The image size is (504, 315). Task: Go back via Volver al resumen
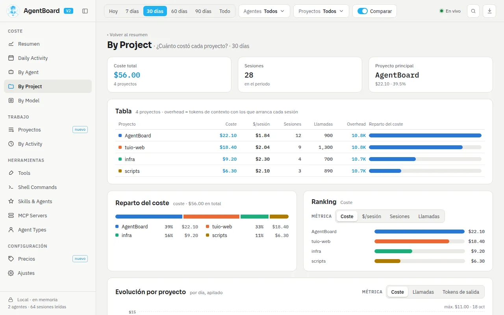click(127, 35)
